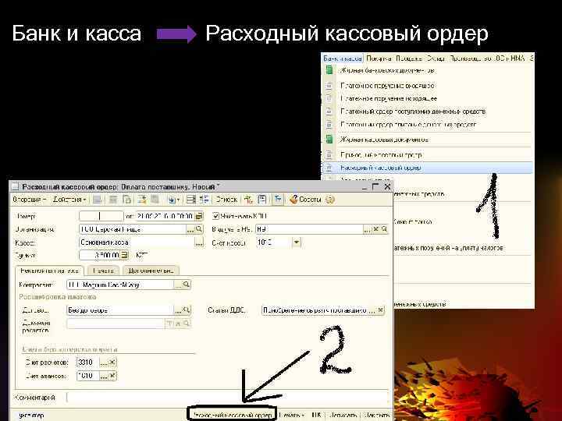Click highlighted toggle icon left of Советы
The width and height of the screenshot is (562, 421).
278,200
